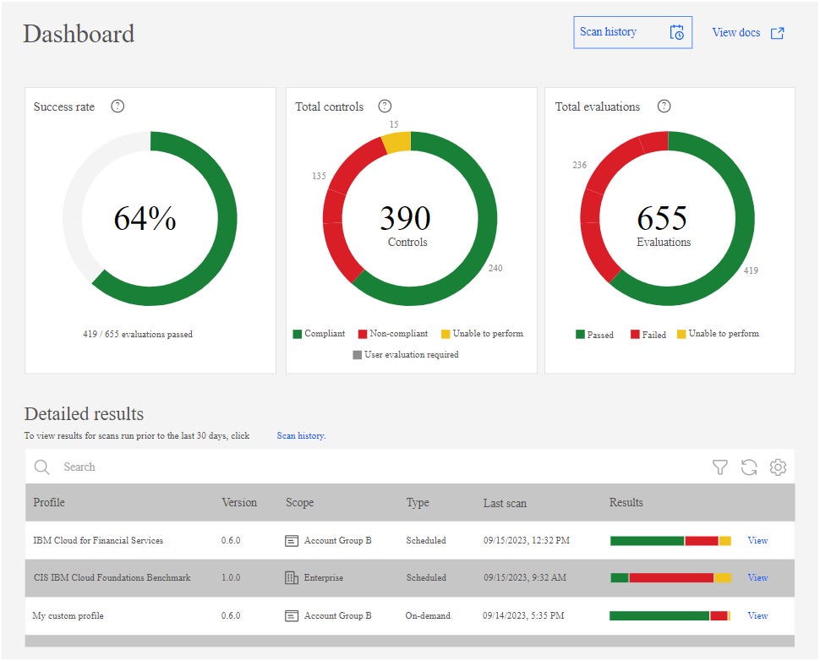Screen dimensions: 820x661
Task: Click the On-demand type cell
Action: pos(428,615)
